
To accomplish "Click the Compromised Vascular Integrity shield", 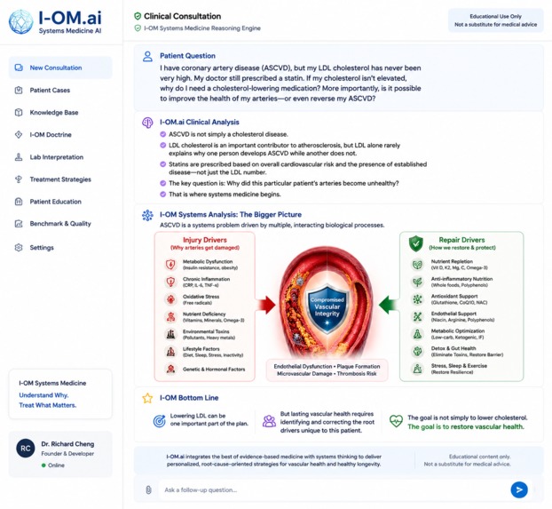I will click(327, 308).
